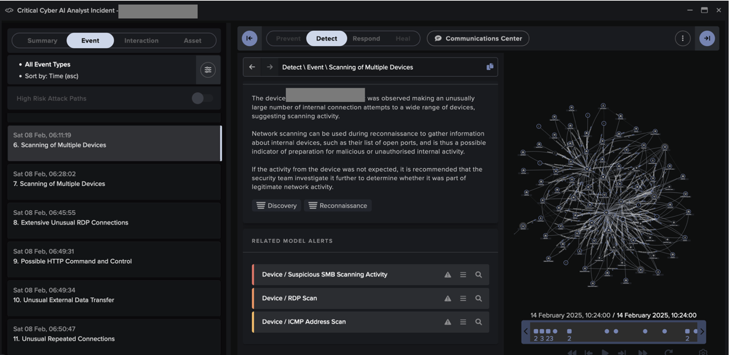Select the leftmost square marker on the timeline
Viewport: 730px width, 355px height.
point(536,331)
